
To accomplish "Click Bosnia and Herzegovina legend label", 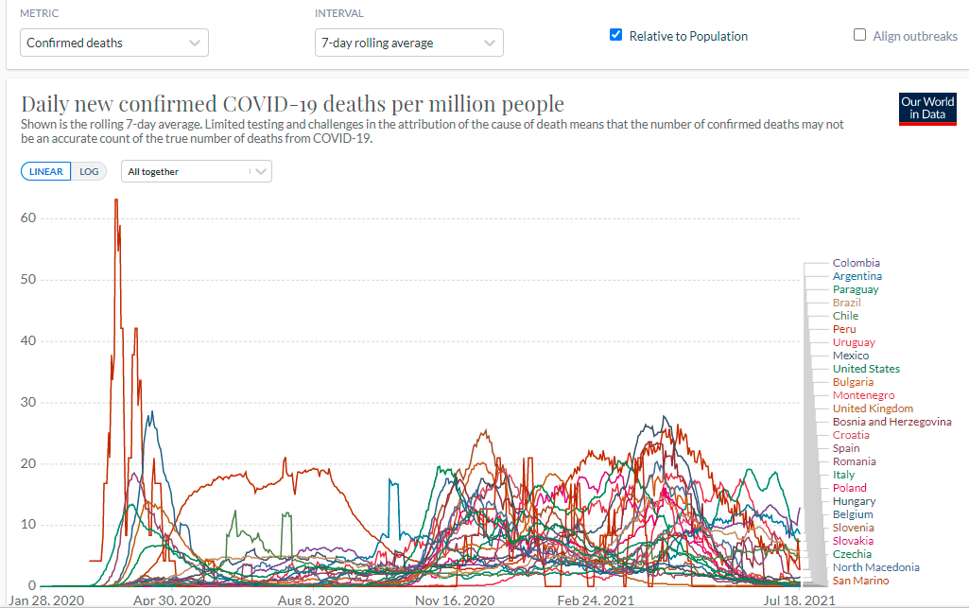I will coord(891,422).
